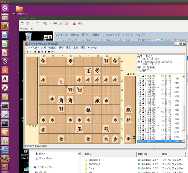
Task: Open the 表示 menu in K-Shogi
Action: pos(68,48)
